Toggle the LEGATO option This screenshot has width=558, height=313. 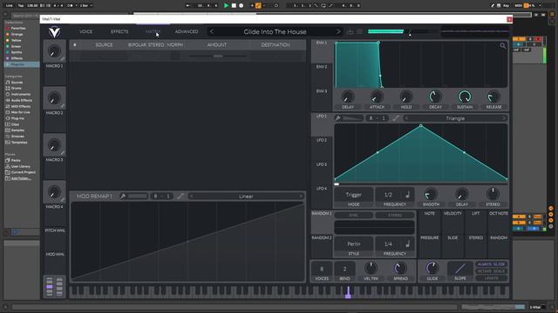coord(492,278)
